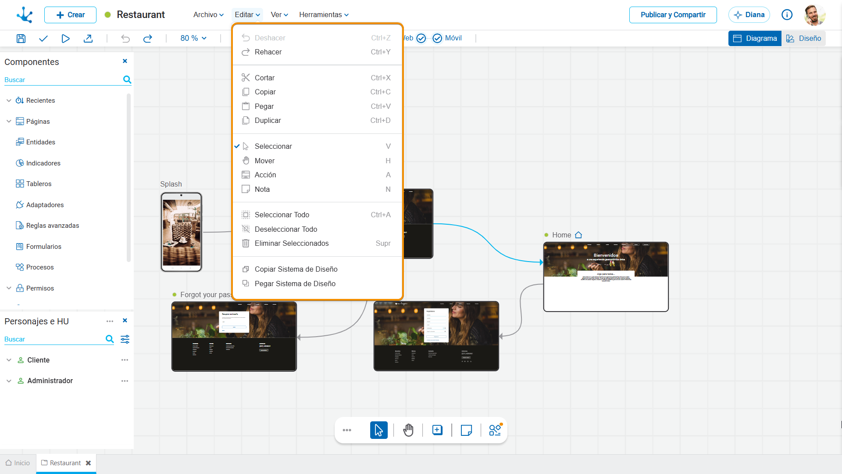
Task: Click the export share arrow icon
Action: (88, 39)
